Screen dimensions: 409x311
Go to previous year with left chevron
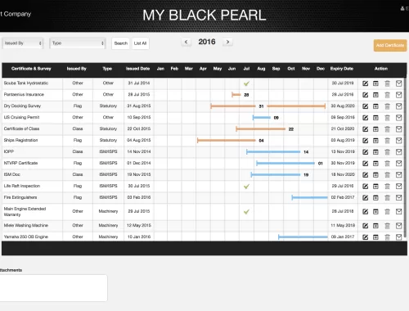187,42
